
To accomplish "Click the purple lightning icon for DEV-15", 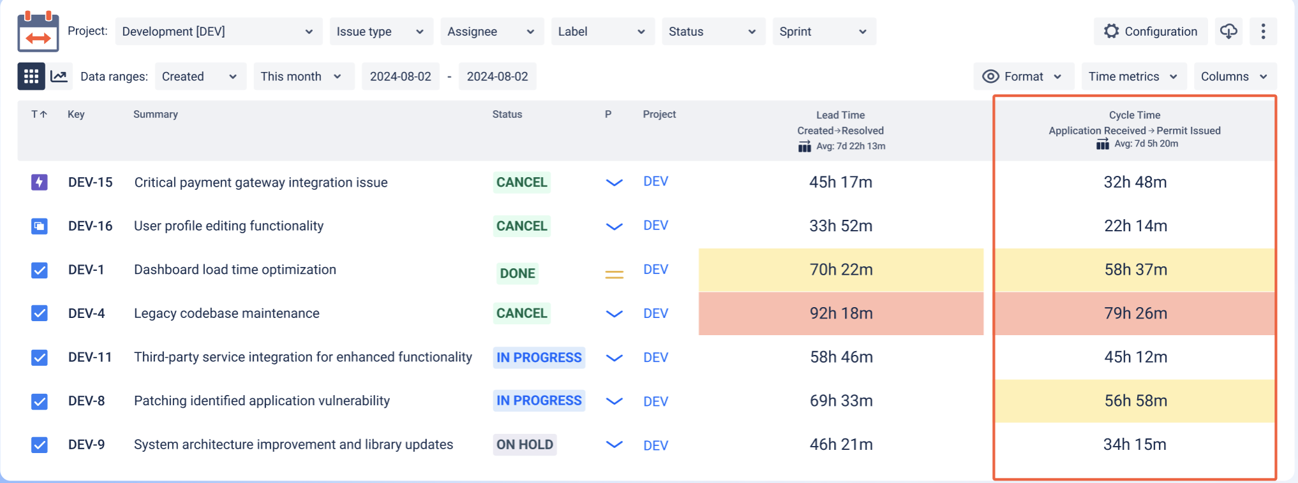I will tap(40, 182).
